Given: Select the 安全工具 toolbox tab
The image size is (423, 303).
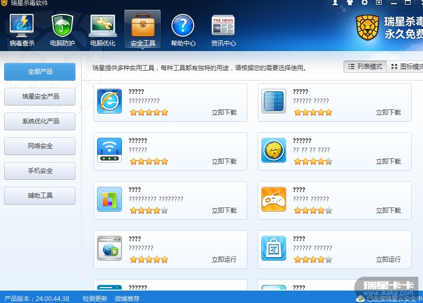Looking at the screenshot, I should [143, 29].
